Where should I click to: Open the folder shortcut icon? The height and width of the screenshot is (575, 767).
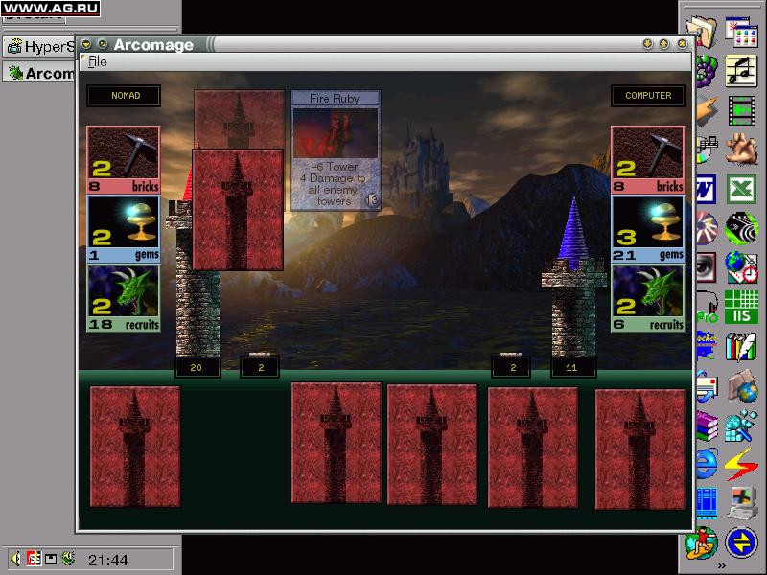point(702,32)
